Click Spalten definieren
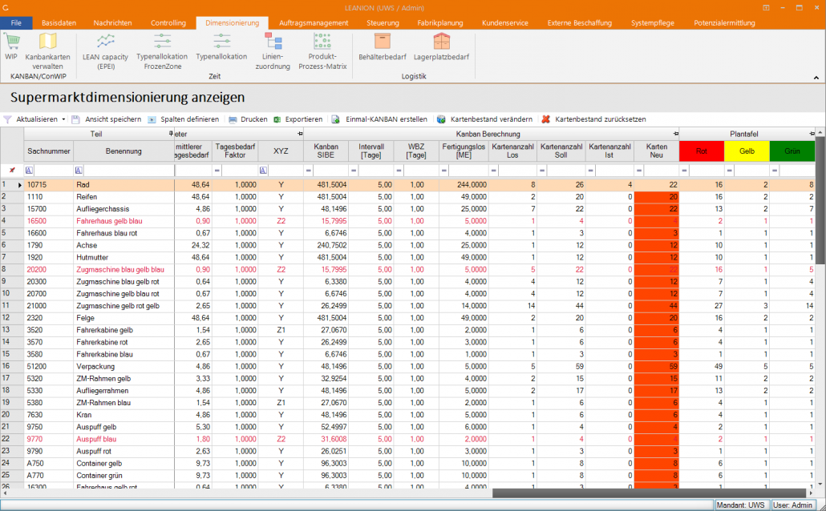826x511 pixels. point(184,119)
